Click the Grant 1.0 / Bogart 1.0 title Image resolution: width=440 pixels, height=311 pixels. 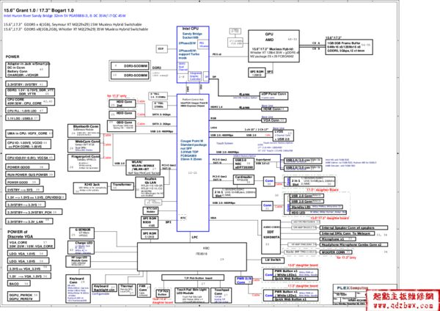[x=39, y=10]
